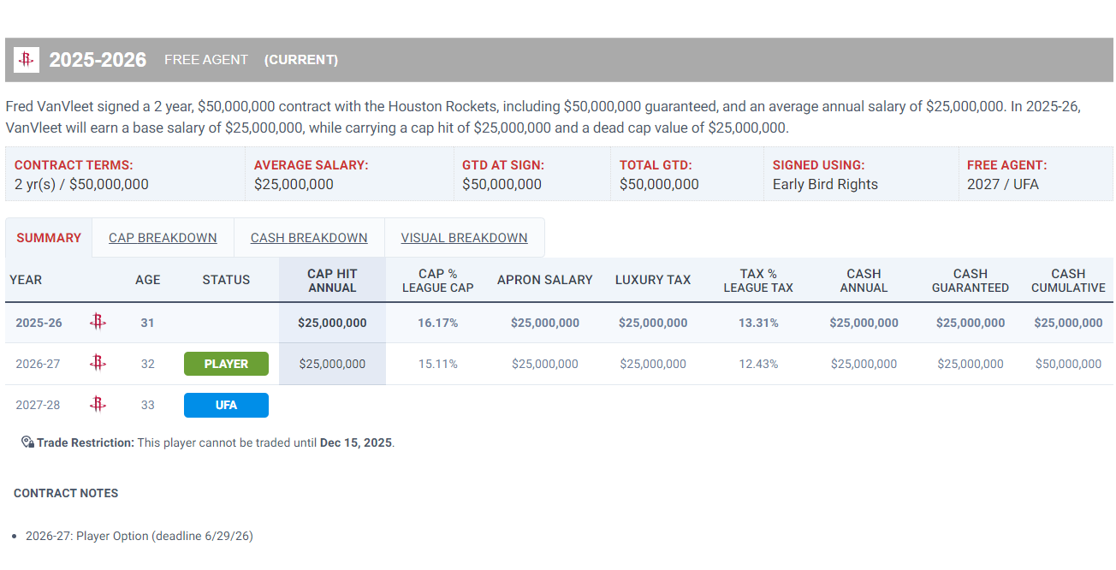Click the 16.17% cap percentage cell

[438, 323]
